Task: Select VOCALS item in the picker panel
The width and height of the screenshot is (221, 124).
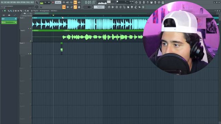Action: pyautogui.click(x=9, y=22)
